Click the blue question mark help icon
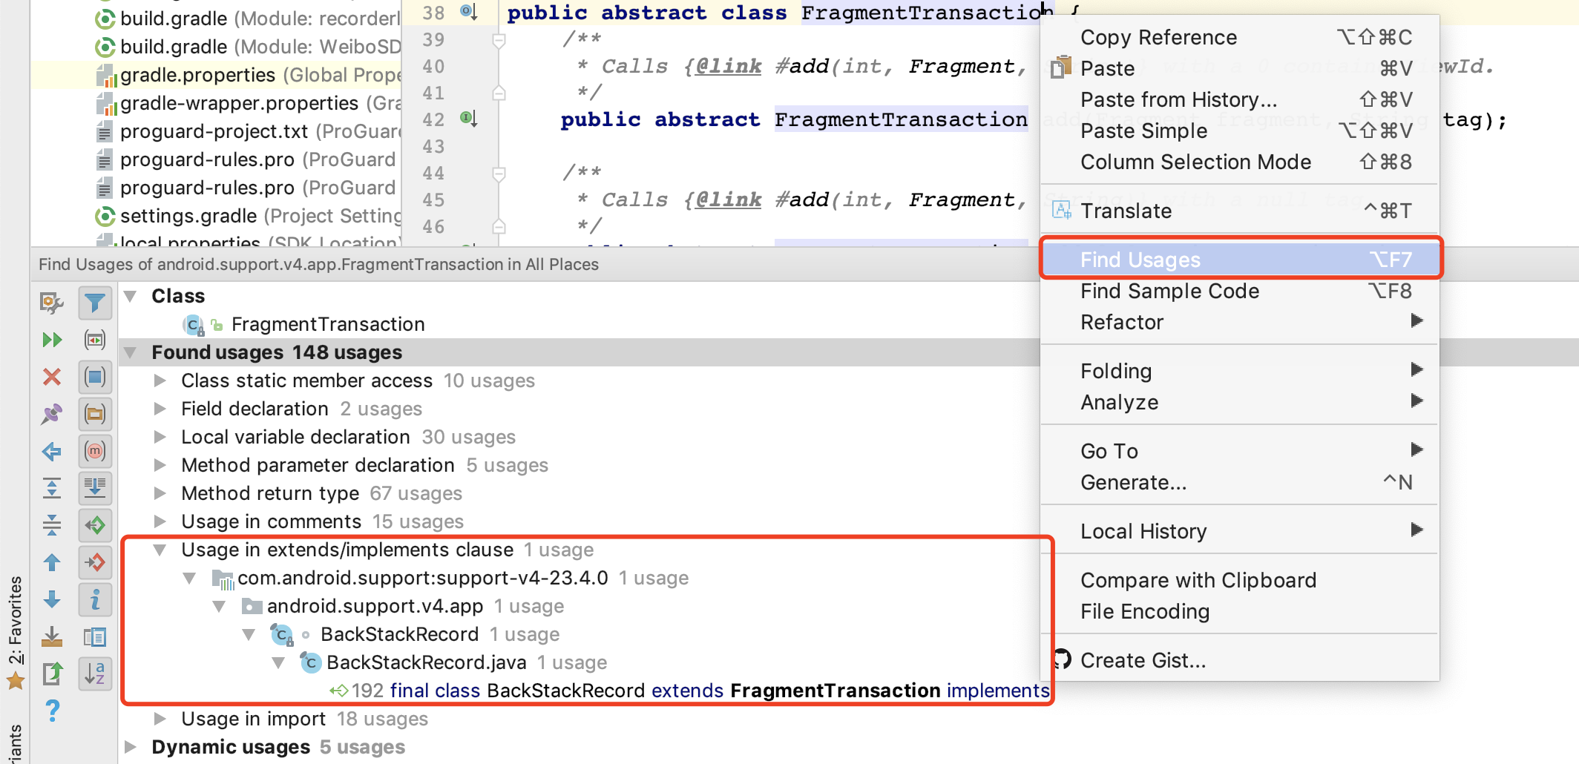 click(x=52, y=711)
